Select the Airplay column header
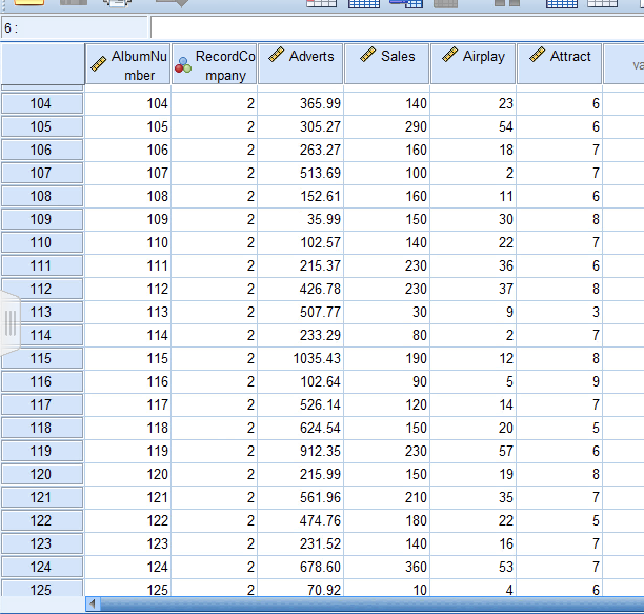Image resolution: width=644 pixels, height=614 pixels. pyautogui.click(x=473, y=65)
